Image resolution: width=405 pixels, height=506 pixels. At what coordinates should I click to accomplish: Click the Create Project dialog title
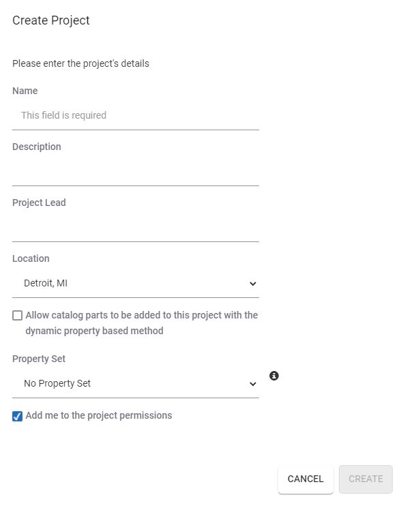51,20
